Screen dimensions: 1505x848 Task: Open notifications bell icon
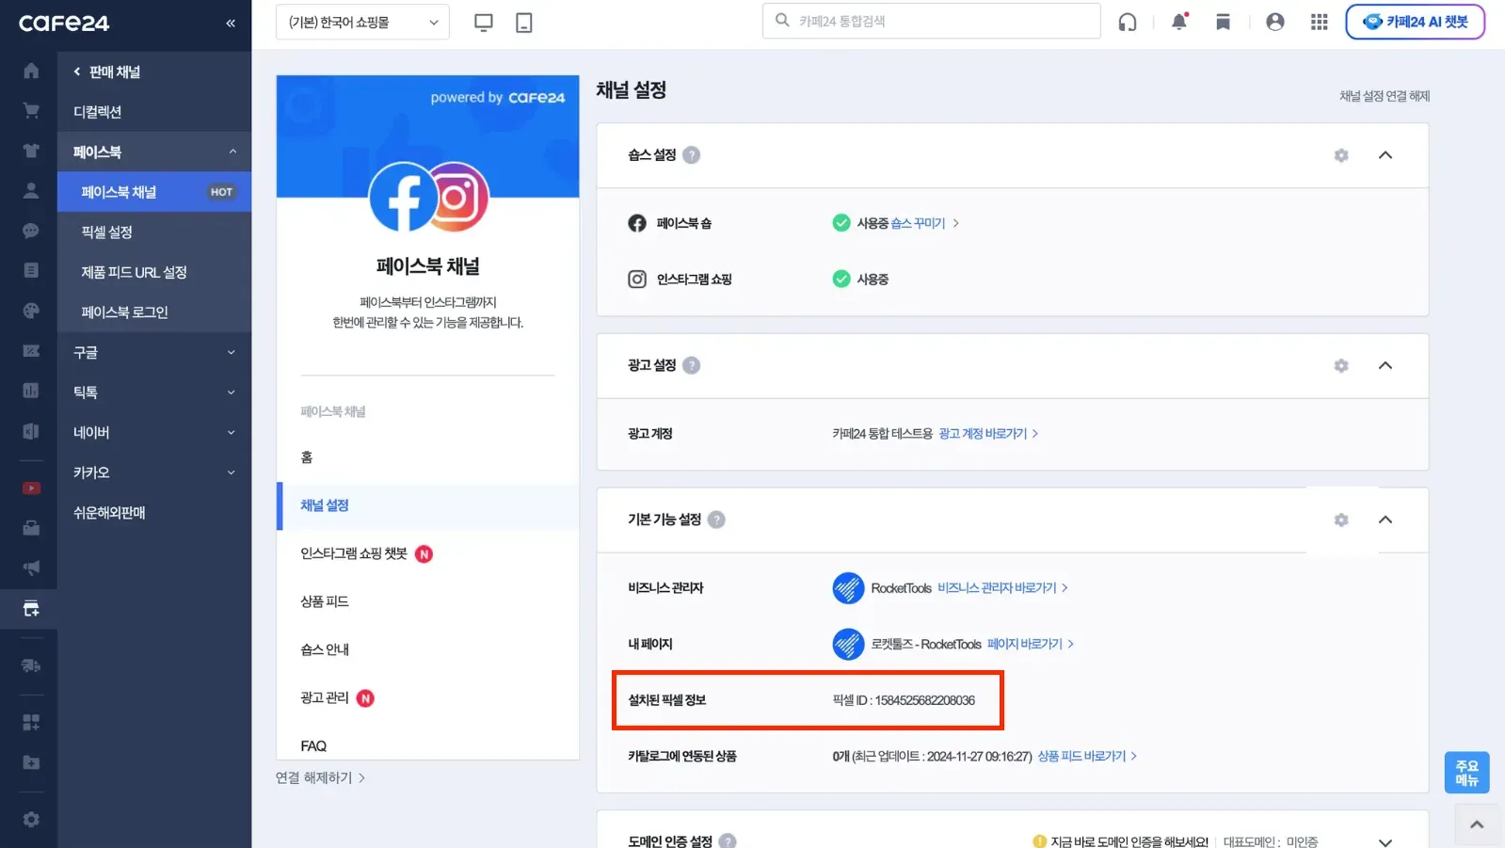coord(1178,22)
